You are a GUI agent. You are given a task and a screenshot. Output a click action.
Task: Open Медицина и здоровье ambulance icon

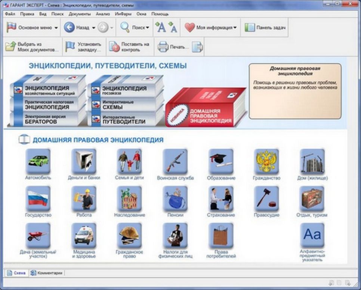pos(84,235)
